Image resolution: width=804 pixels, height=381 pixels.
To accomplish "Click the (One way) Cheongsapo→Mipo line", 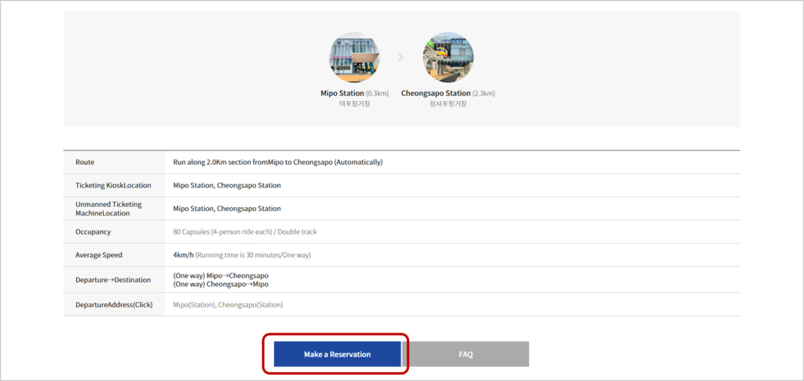I will pos(221,285).
